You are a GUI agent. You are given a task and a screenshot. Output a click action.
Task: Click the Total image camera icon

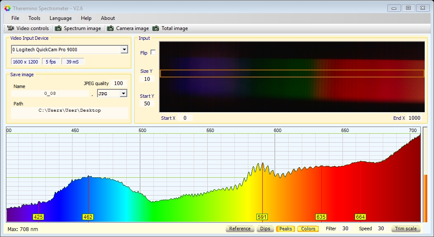(156, 28)
